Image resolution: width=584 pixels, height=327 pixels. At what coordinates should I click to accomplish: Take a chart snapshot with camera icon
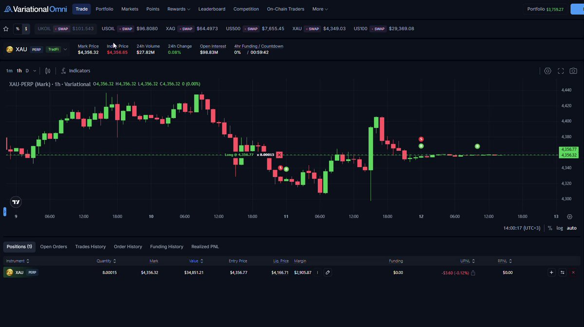pyautogui.click(x=573, y=71)
